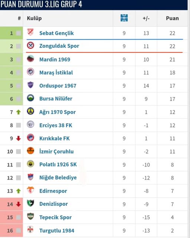This screenshot has height=238, width=190.
Task: Click the Bursa Nilüfer club badge
Action: click(x=30, y=98)
